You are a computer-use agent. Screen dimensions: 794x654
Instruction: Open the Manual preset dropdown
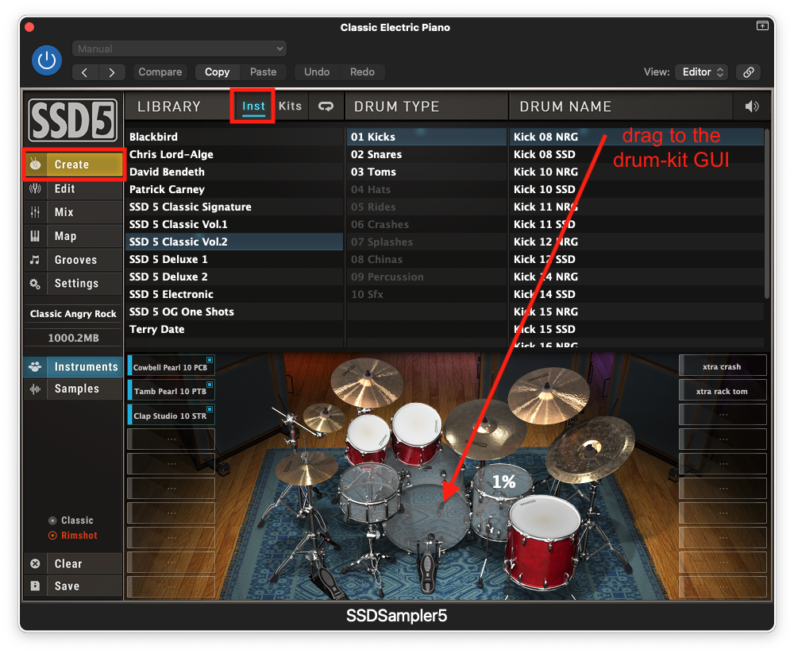(179, 49)
